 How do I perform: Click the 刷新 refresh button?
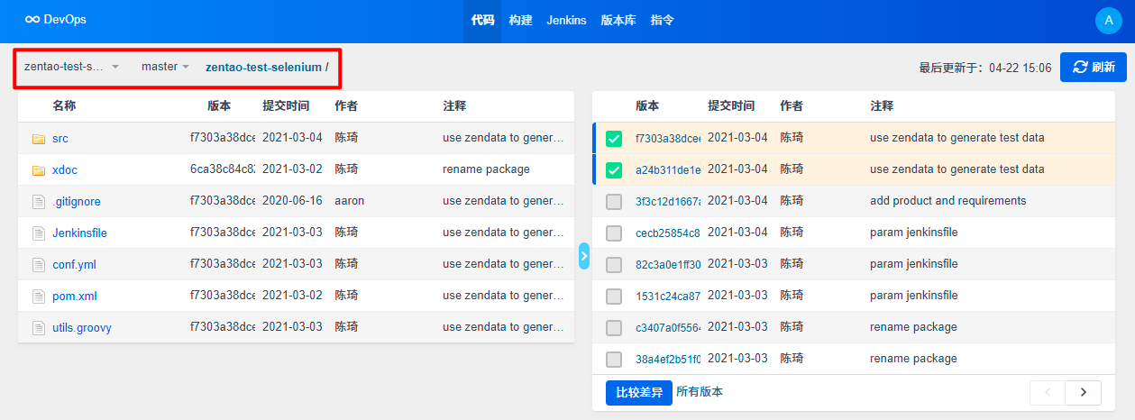point(1093,67)
